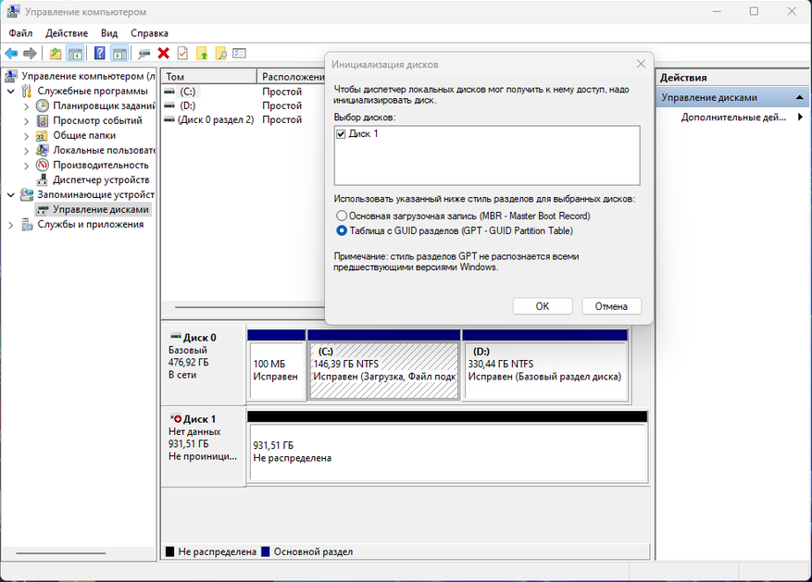Click the Disk 0 drive icon
This screenshot has height=582, width=812.
(x=176, y=337)
